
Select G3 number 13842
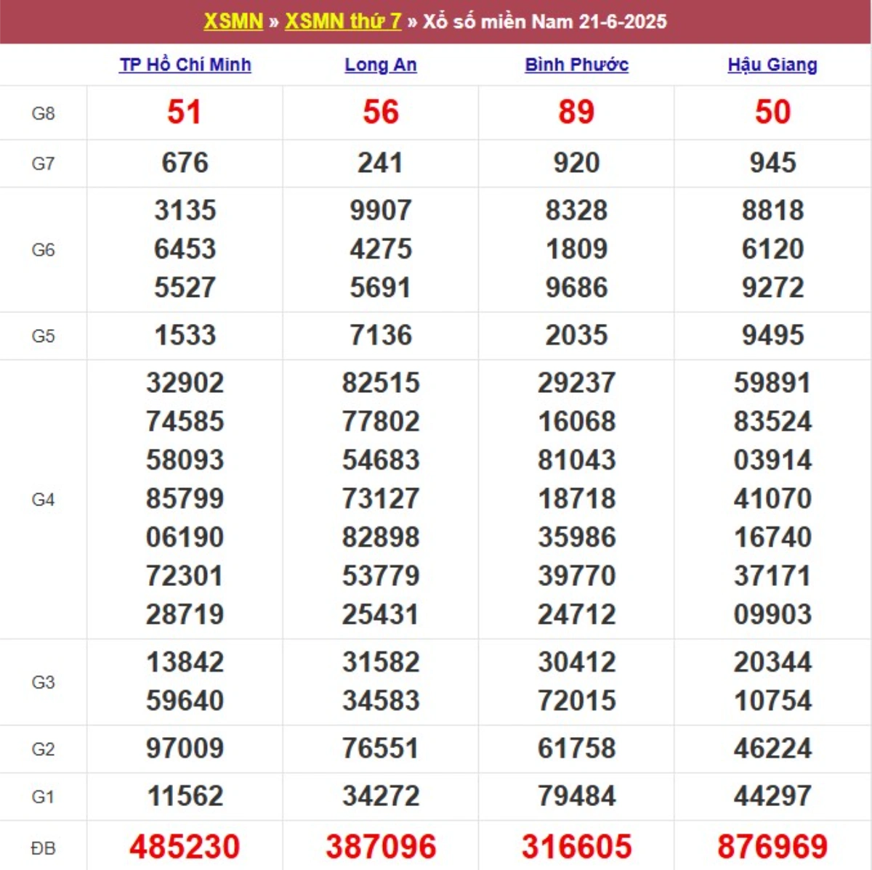(x=185, y=662)
